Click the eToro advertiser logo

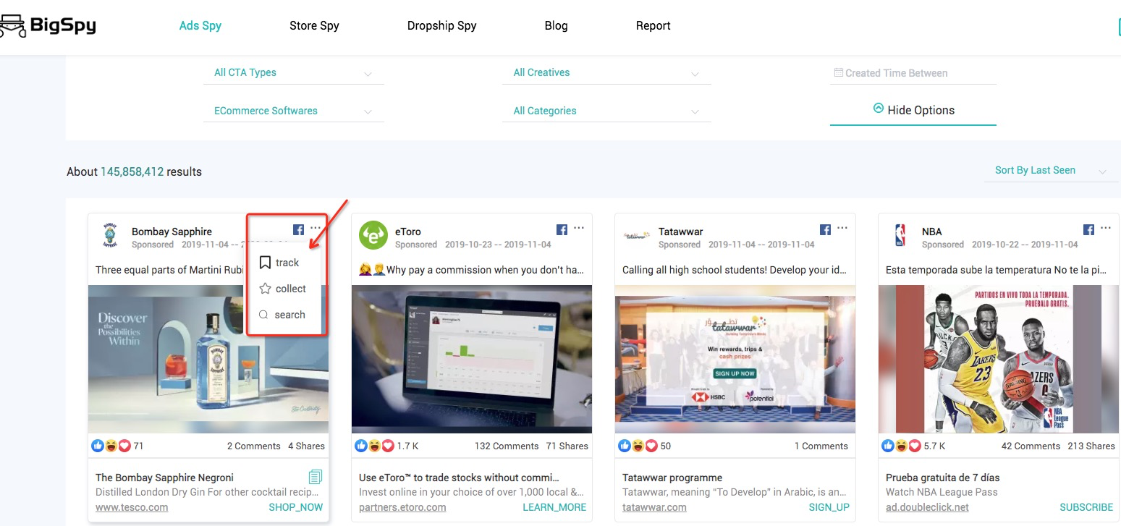pyautogui.click(x=373, y=235)
